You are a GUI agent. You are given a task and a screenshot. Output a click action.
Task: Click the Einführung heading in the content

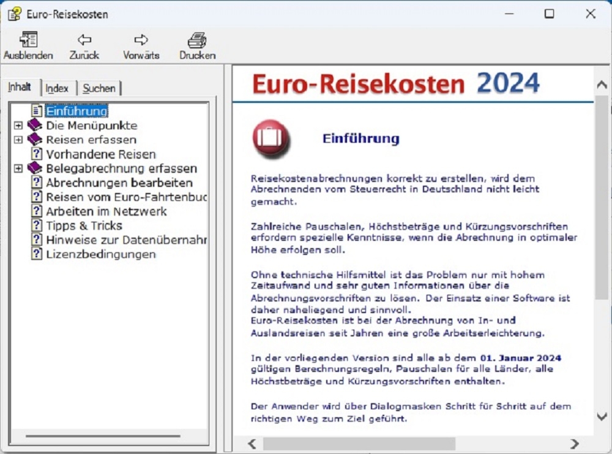(x=361, y=138)
